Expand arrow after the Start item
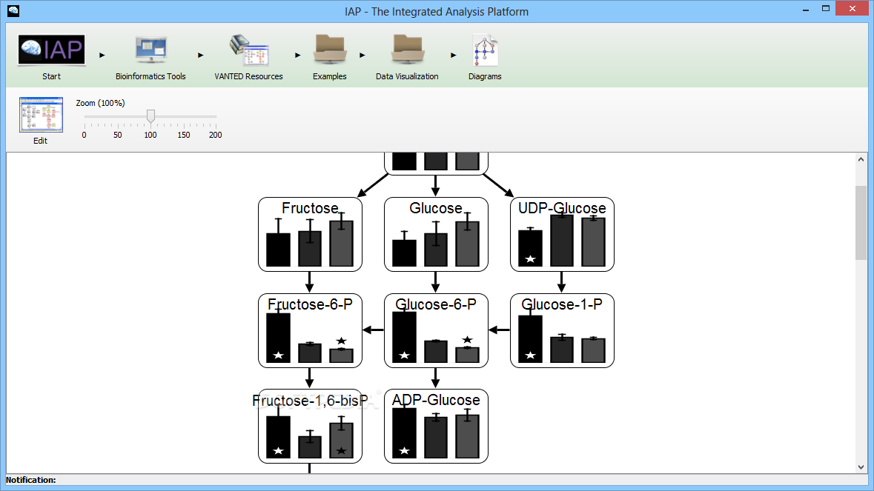 [102, 55]
